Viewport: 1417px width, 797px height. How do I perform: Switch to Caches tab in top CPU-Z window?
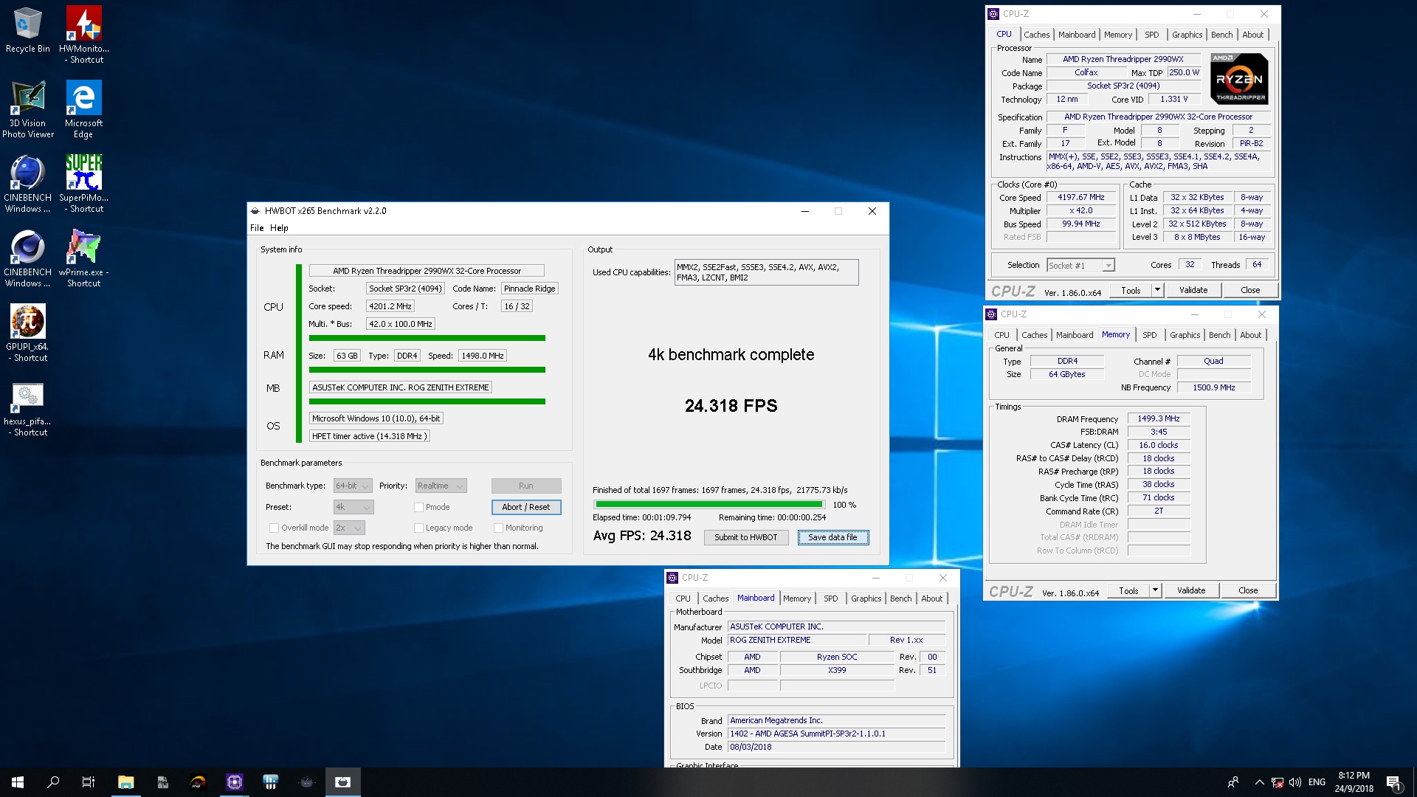tap(1036, 35)
